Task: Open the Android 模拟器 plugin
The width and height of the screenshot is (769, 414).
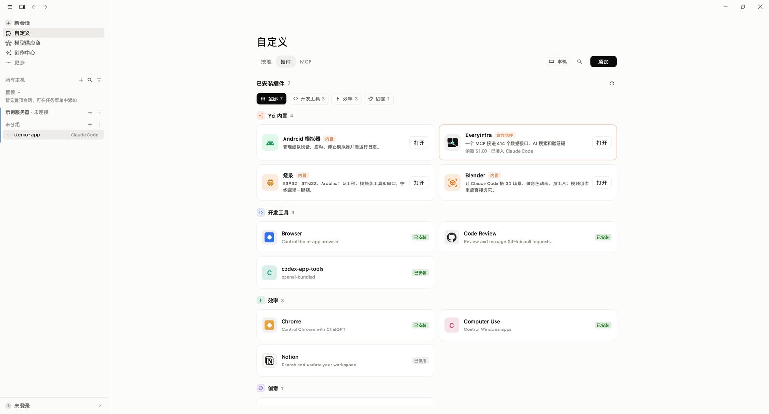Action: [419, 143]
